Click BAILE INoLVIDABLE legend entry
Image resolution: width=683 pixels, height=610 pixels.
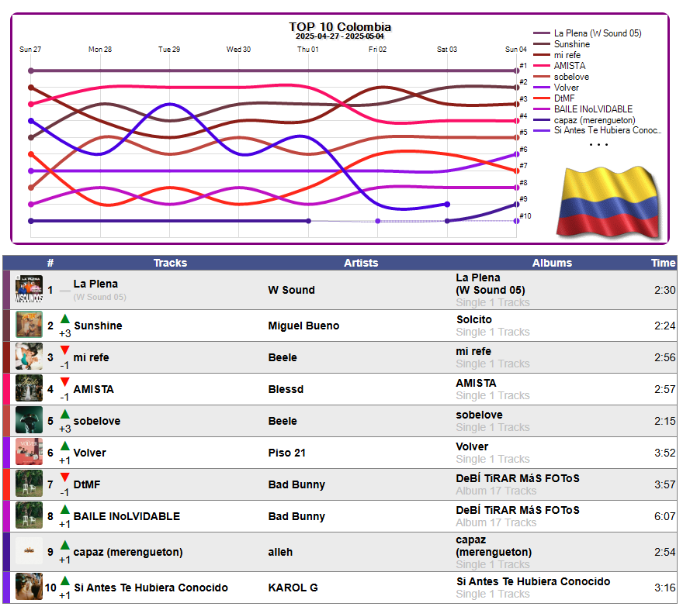(x=583, y=109)
